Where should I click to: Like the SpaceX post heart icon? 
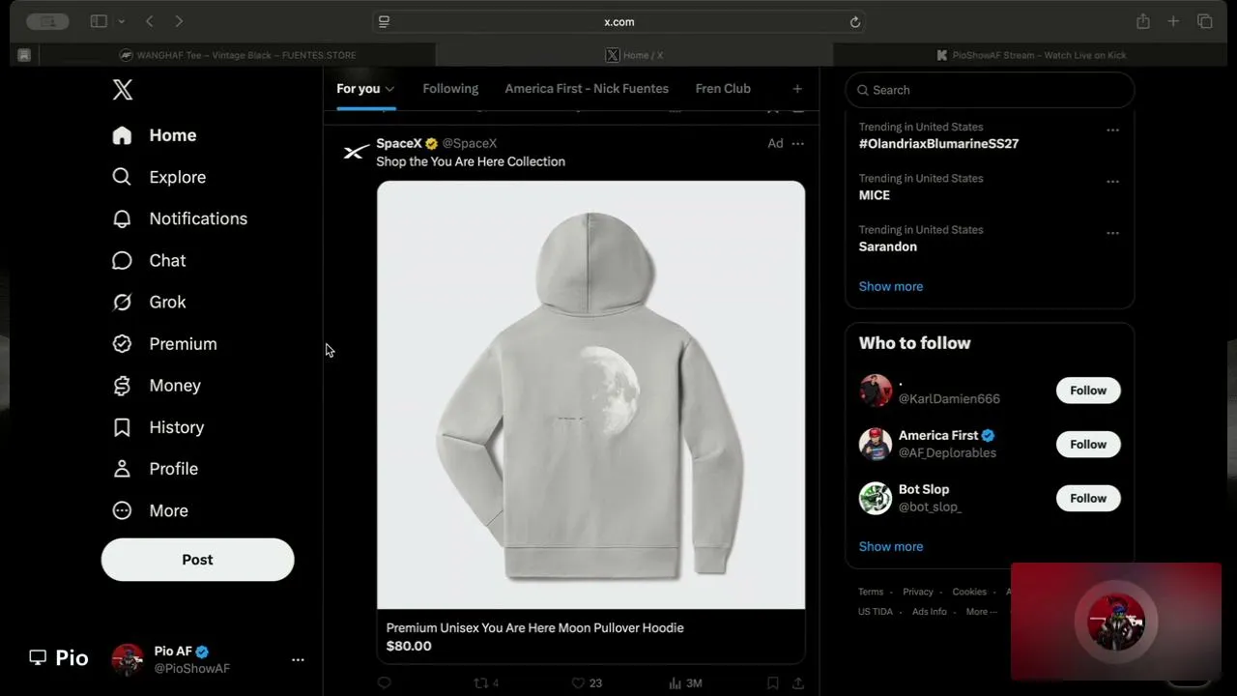[x=578, y=682]
